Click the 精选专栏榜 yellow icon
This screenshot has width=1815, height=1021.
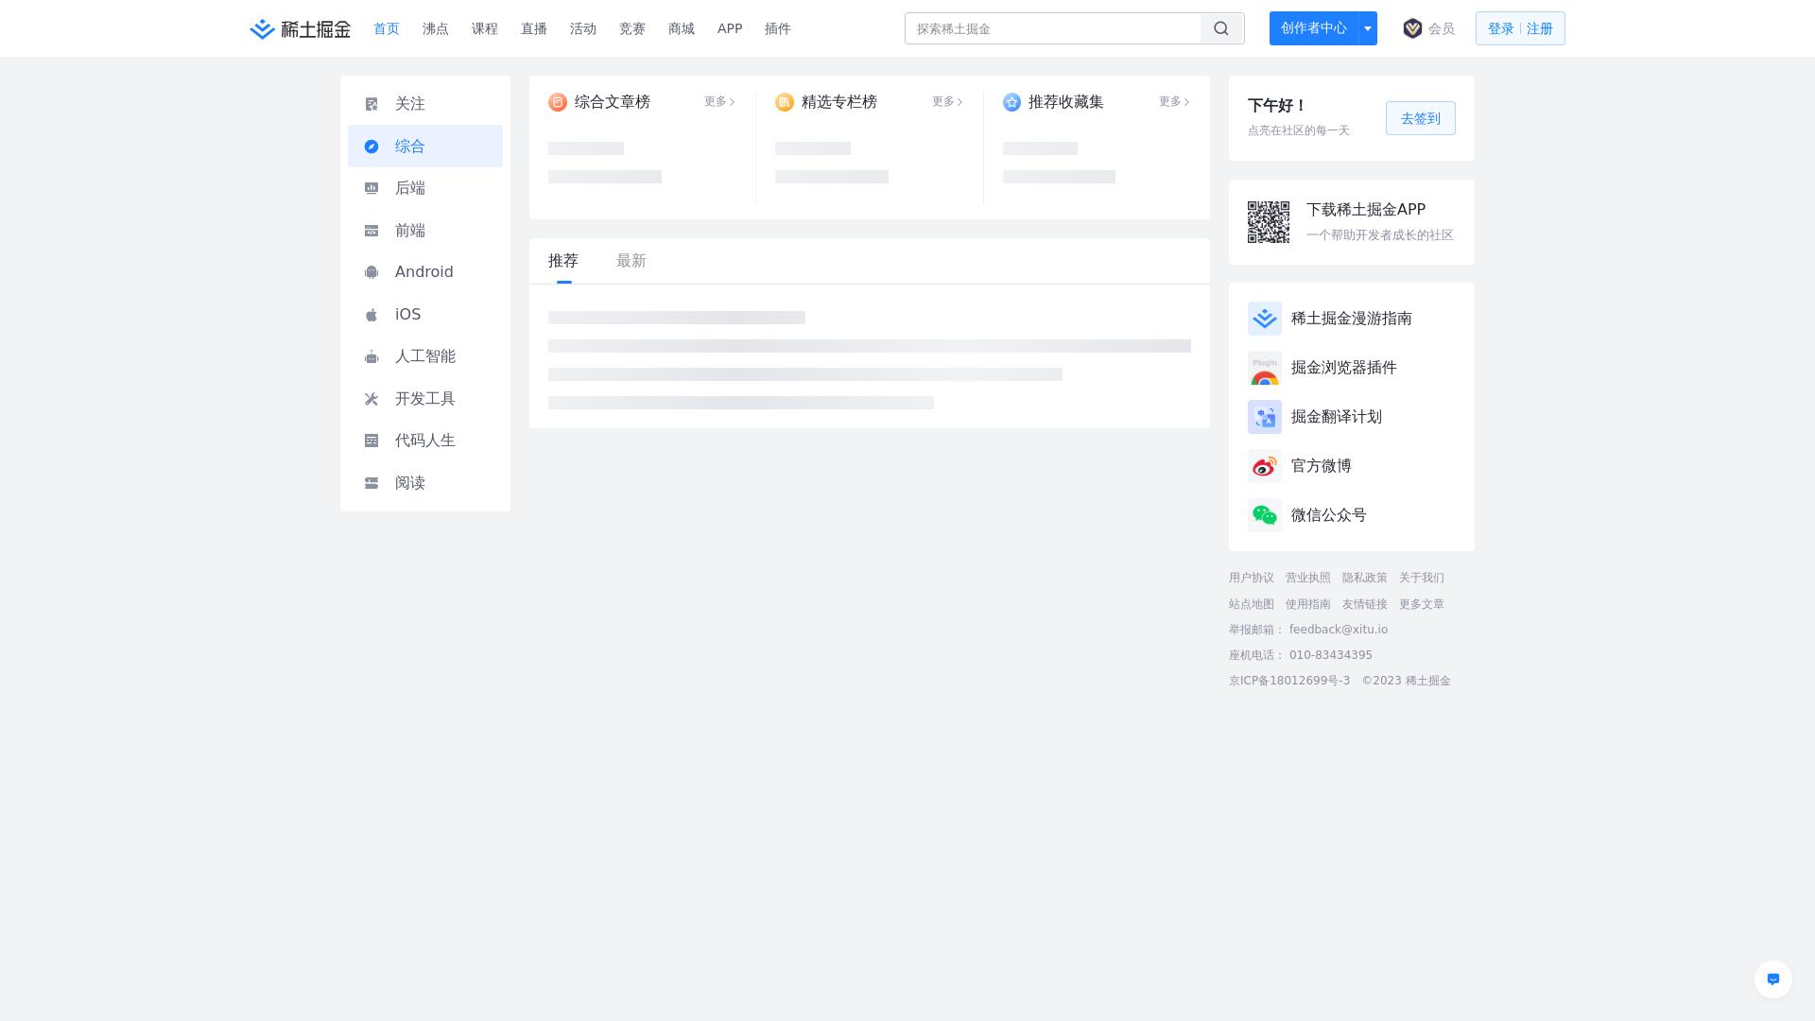[x=785, y=102]
